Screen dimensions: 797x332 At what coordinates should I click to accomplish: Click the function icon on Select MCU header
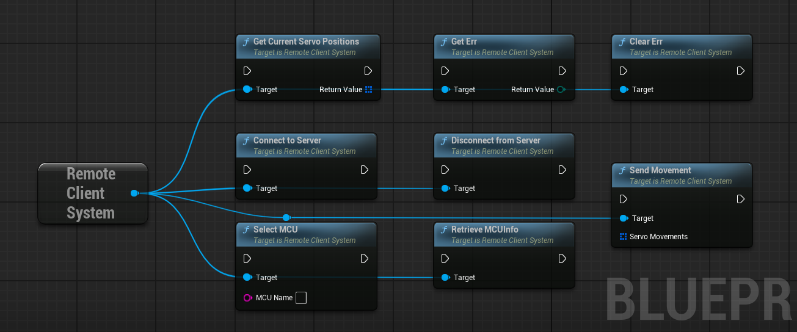tap(246, 230)
